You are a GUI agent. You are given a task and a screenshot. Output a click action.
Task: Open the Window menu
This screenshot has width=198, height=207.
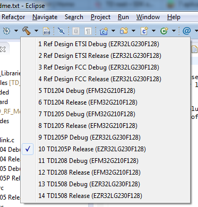point(148,17)
